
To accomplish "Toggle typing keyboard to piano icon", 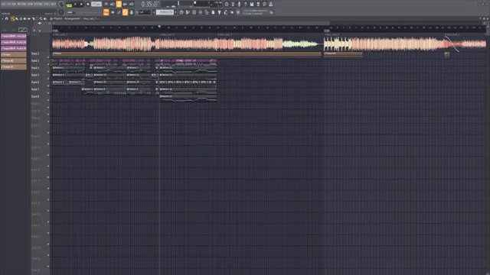I will [106, 12].
